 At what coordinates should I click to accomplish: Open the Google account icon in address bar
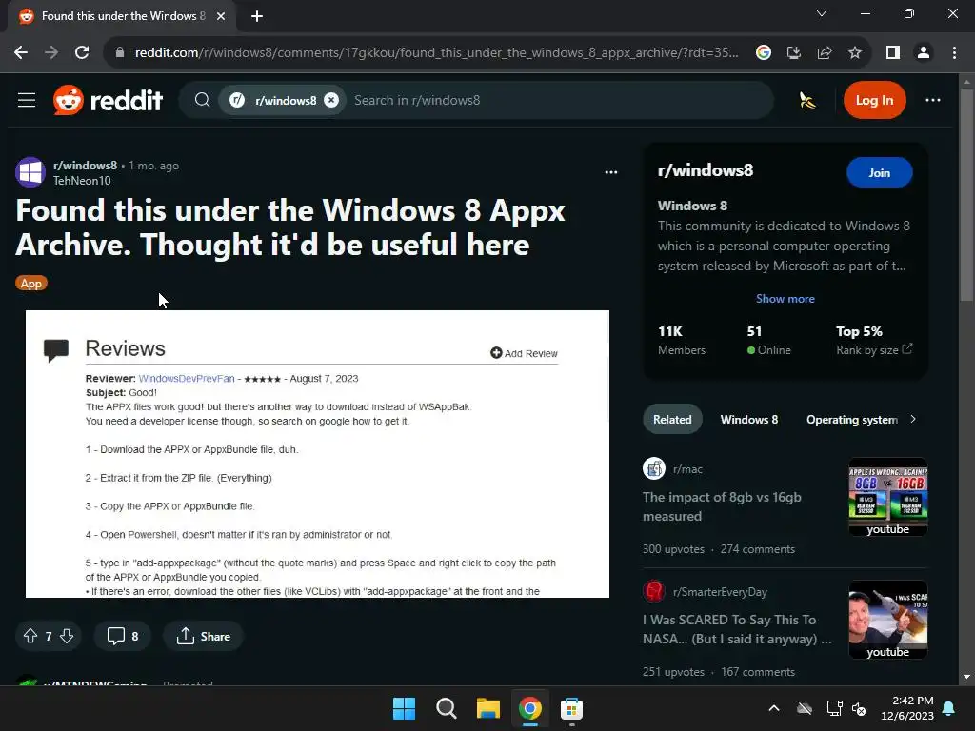coord(764,53)
